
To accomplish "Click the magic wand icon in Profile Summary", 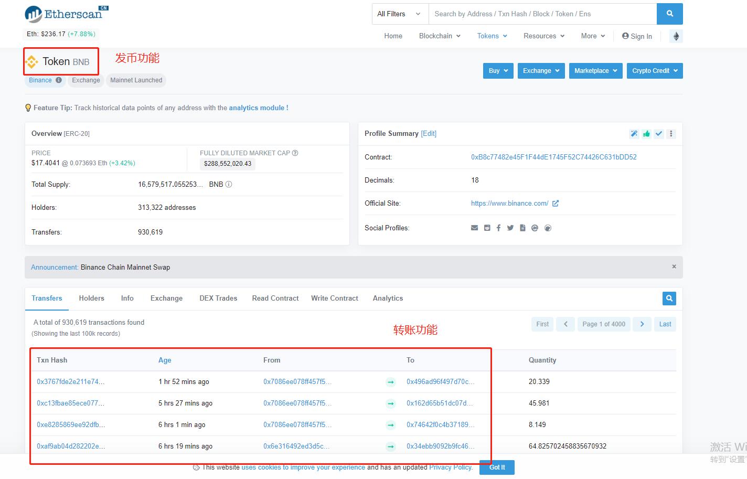I will tap(634, 134).
